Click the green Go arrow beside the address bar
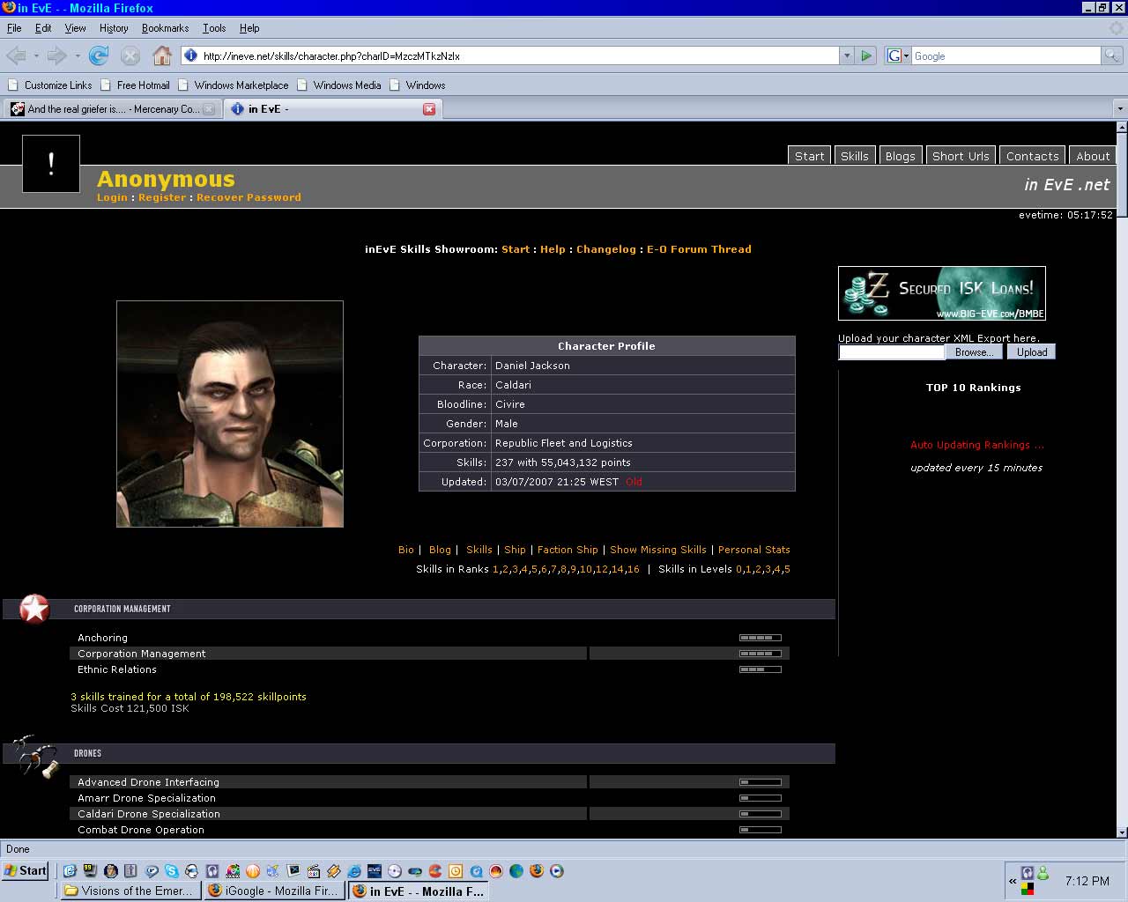 click(x=866, y=55)
